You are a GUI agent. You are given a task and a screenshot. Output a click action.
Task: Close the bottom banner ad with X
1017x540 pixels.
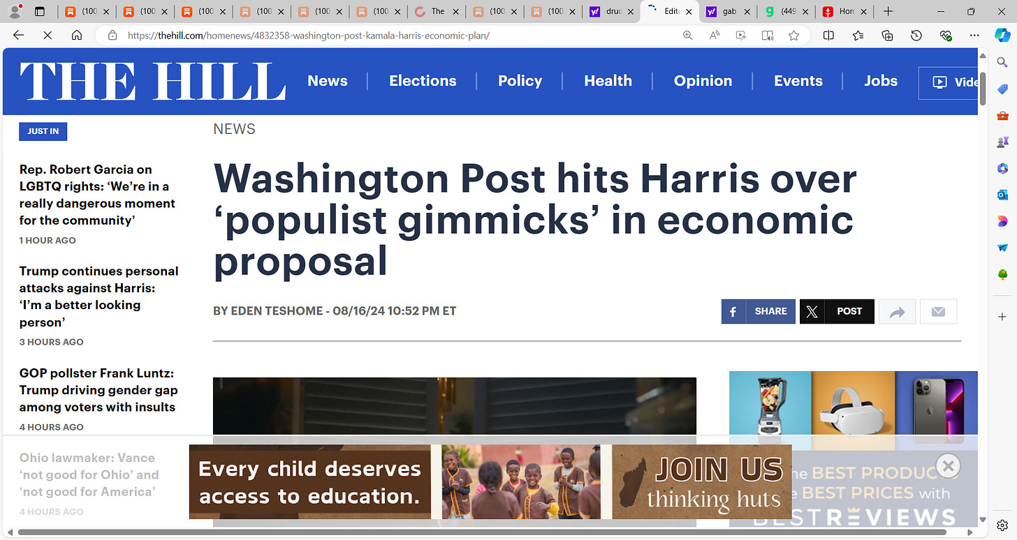pyautogui.click(x=948, y=465)
